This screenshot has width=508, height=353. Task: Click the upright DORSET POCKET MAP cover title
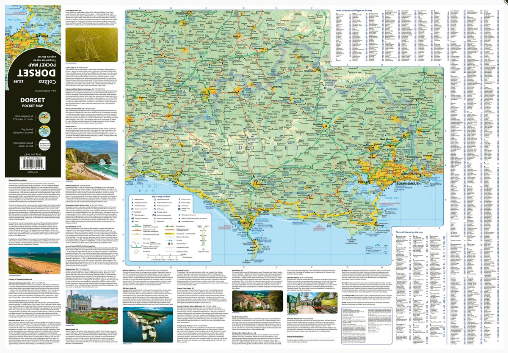click(33, 103)
